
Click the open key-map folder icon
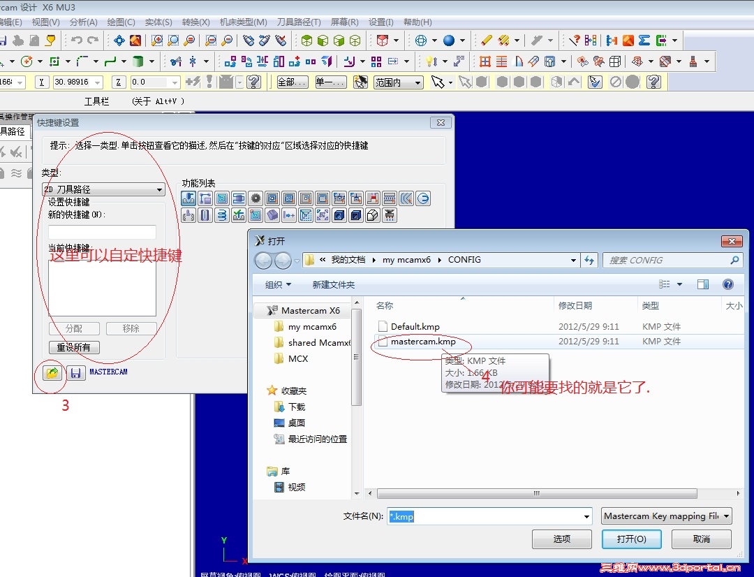(x=52, y=372)
